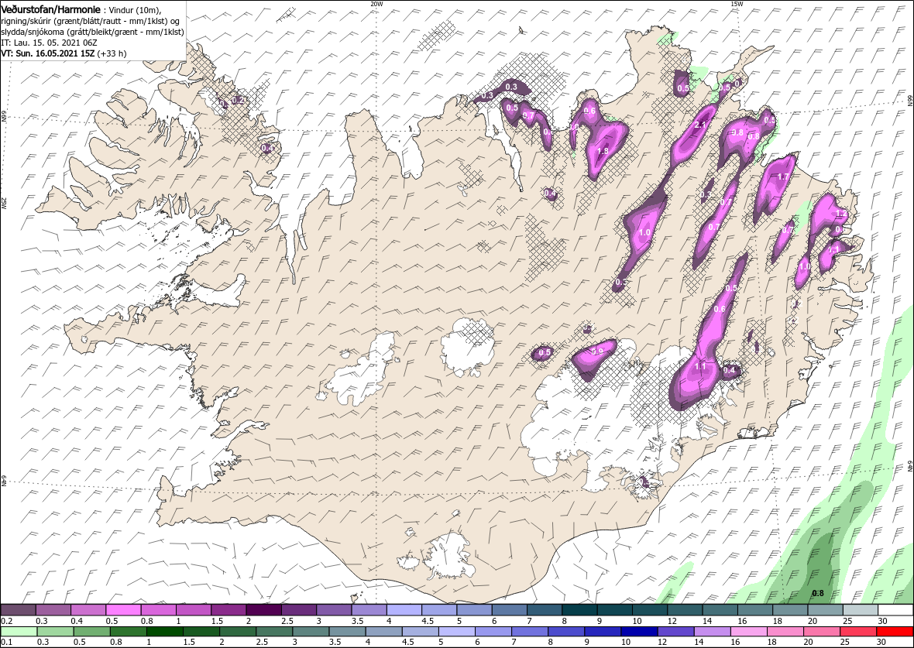914x648 pixels.
Task: Click the violet 12 swatch in lower rain legend
Action: coord(675,632)
